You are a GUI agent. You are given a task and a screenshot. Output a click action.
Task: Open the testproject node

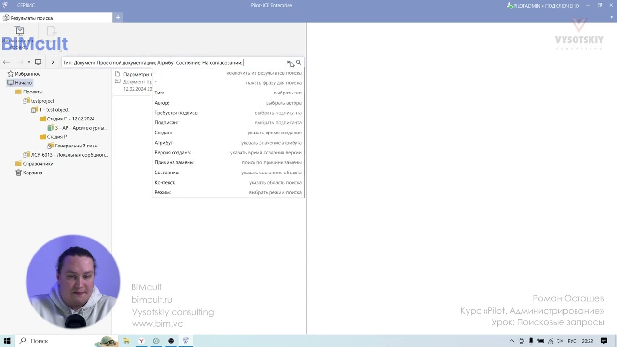pos(42,101)
